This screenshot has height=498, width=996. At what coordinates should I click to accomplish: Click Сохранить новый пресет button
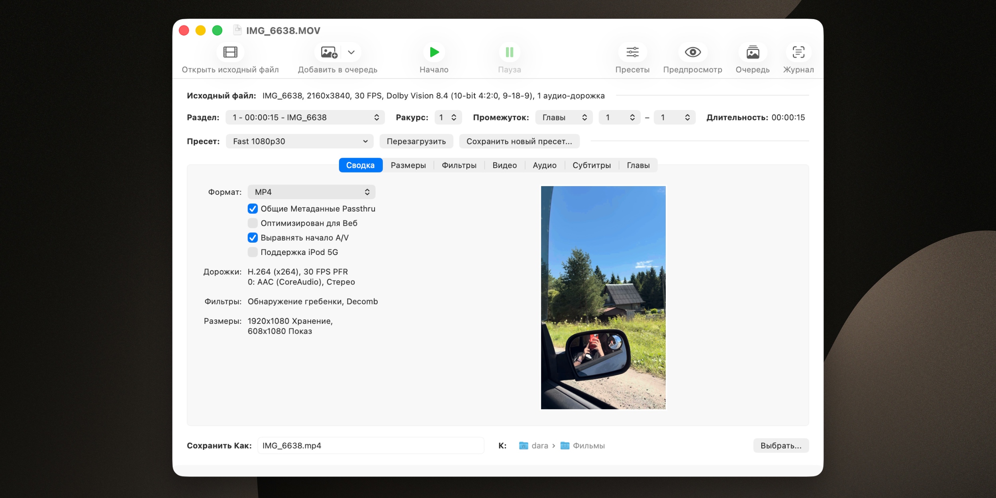point(519,141)
